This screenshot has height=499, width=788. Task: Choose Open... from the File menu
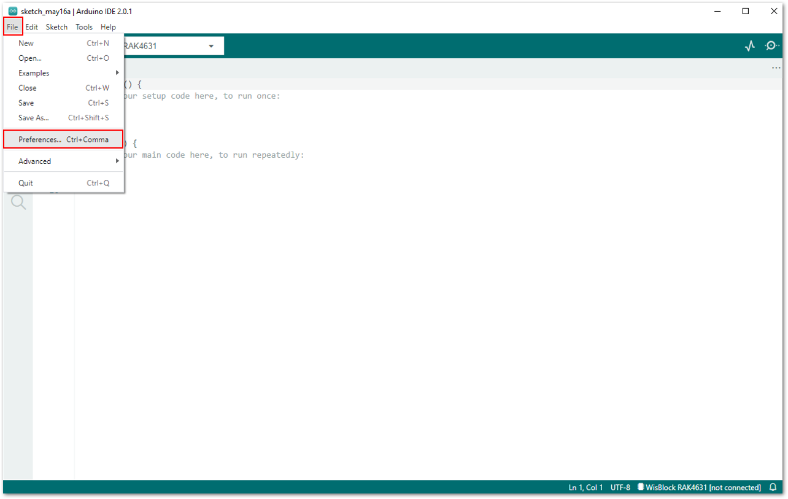click(64, 58)
